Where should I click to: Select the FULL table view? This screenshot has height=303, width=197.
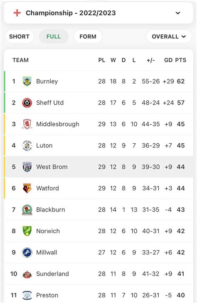pyautogui.click(x=54, y=37)
